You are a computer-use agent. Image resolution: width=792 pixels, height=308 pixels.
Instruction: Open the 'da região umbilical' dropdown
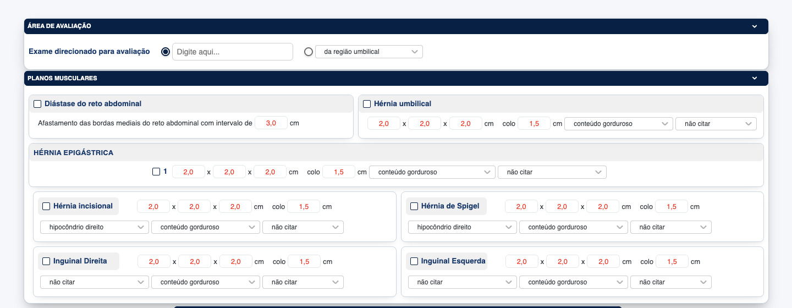369,52
